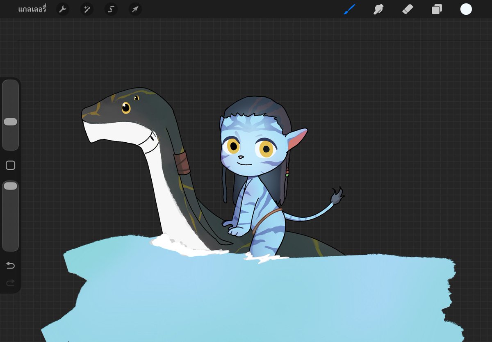492x342 pixels.
Task: Click the brush size slider handle
Action: tap(10, 122)
